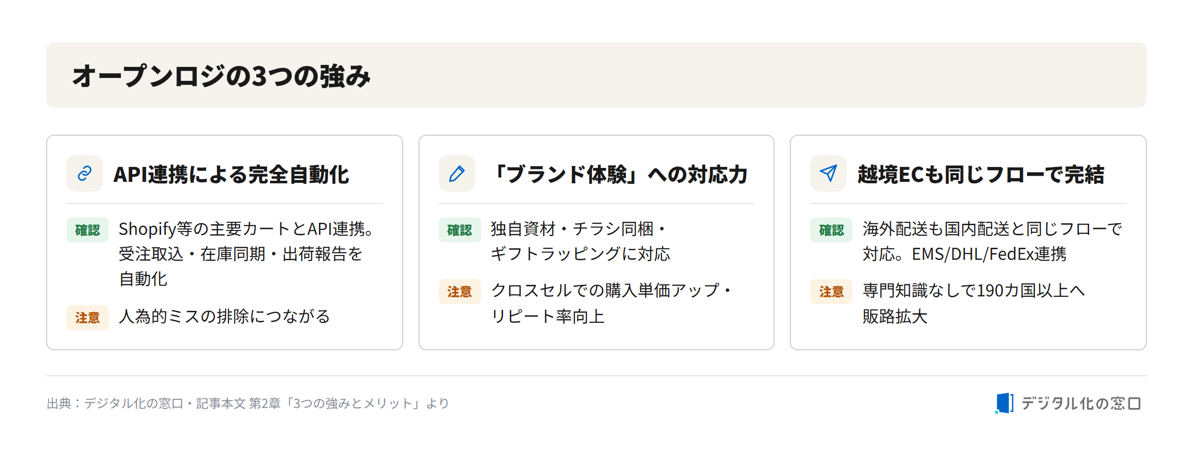Click the title オープンロジの3つの強み
1193x459 pixels.
tap(221, 76)
